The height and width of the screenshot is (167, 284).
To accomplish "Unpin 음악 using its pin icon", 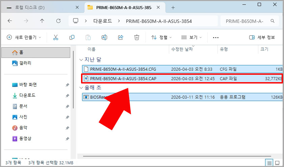I will (x=67, y=128).
